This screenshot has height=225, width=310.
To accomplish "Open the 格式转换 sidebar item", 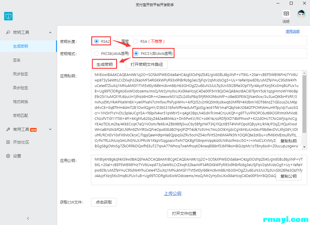I will pos(28,102).
